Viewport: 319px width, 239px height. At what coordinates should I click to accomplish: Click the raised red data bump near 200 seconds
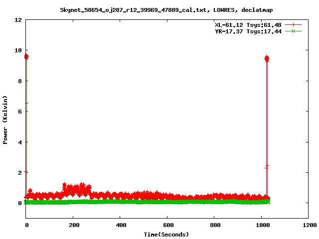(x=77, y=190)
